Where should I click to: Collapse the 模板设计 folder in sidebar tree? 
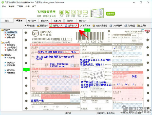pyautogui.click(x=2, y=55)
